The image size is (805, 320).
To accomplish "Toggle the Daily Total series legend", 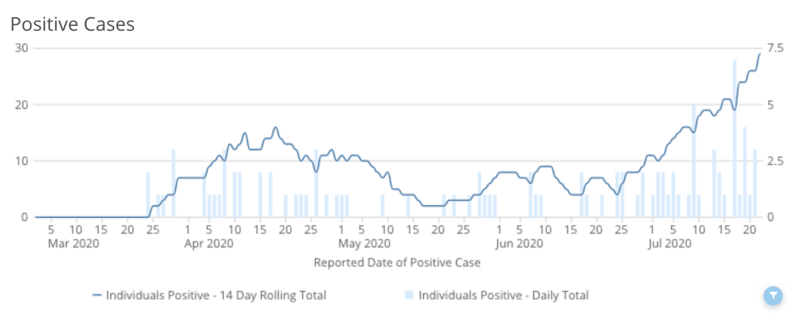I will 503,296.
